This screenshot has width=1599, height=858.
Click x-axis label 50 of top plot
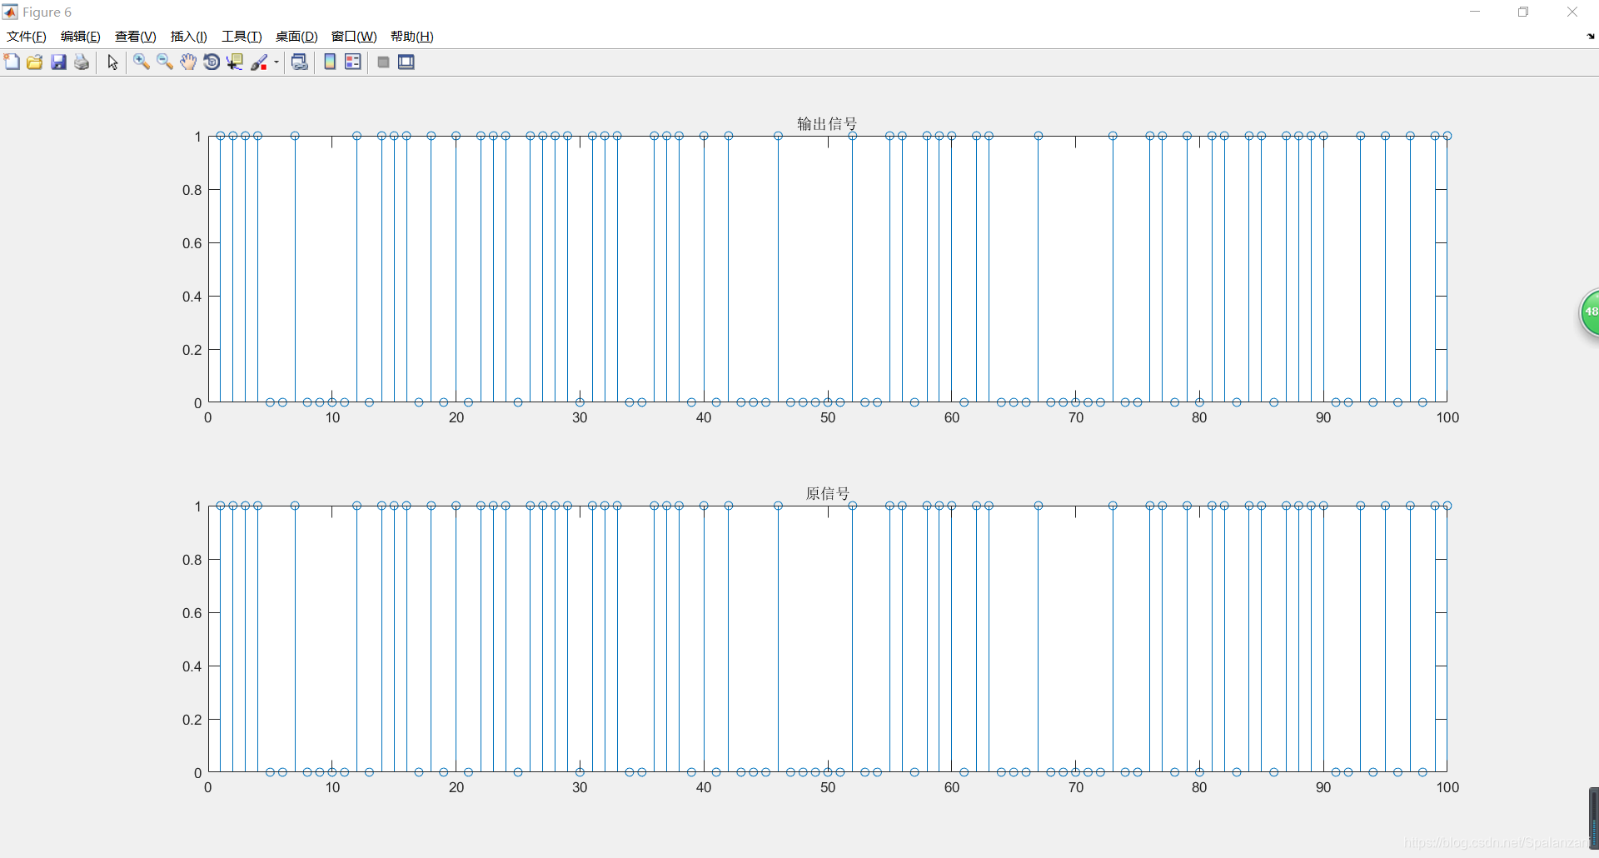coord(828,417)
